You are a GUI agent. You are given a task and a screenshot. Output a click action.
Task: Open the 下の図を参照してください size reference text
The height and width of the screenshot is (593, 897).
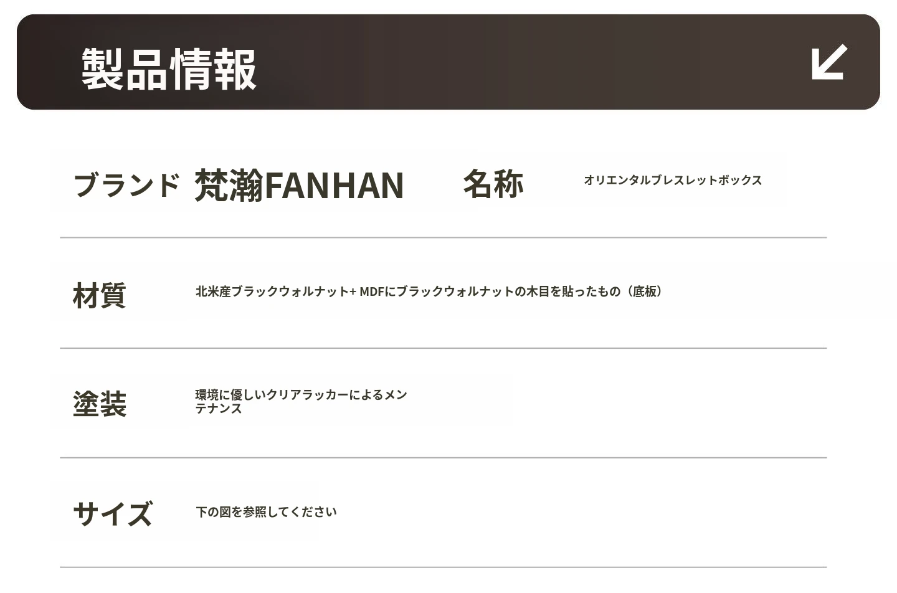pyautogui.click(x=266, y=512)
